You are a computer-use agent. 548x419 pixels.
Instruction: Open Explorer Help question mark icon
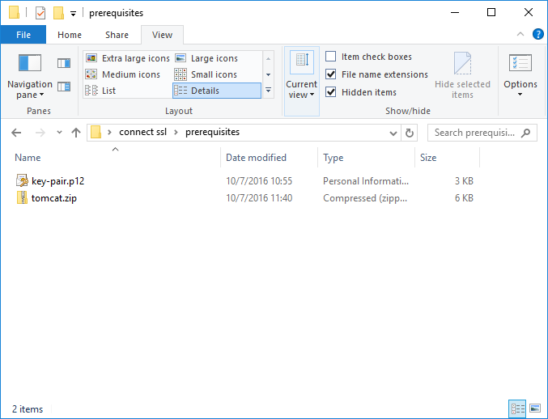tap(537, 35)
